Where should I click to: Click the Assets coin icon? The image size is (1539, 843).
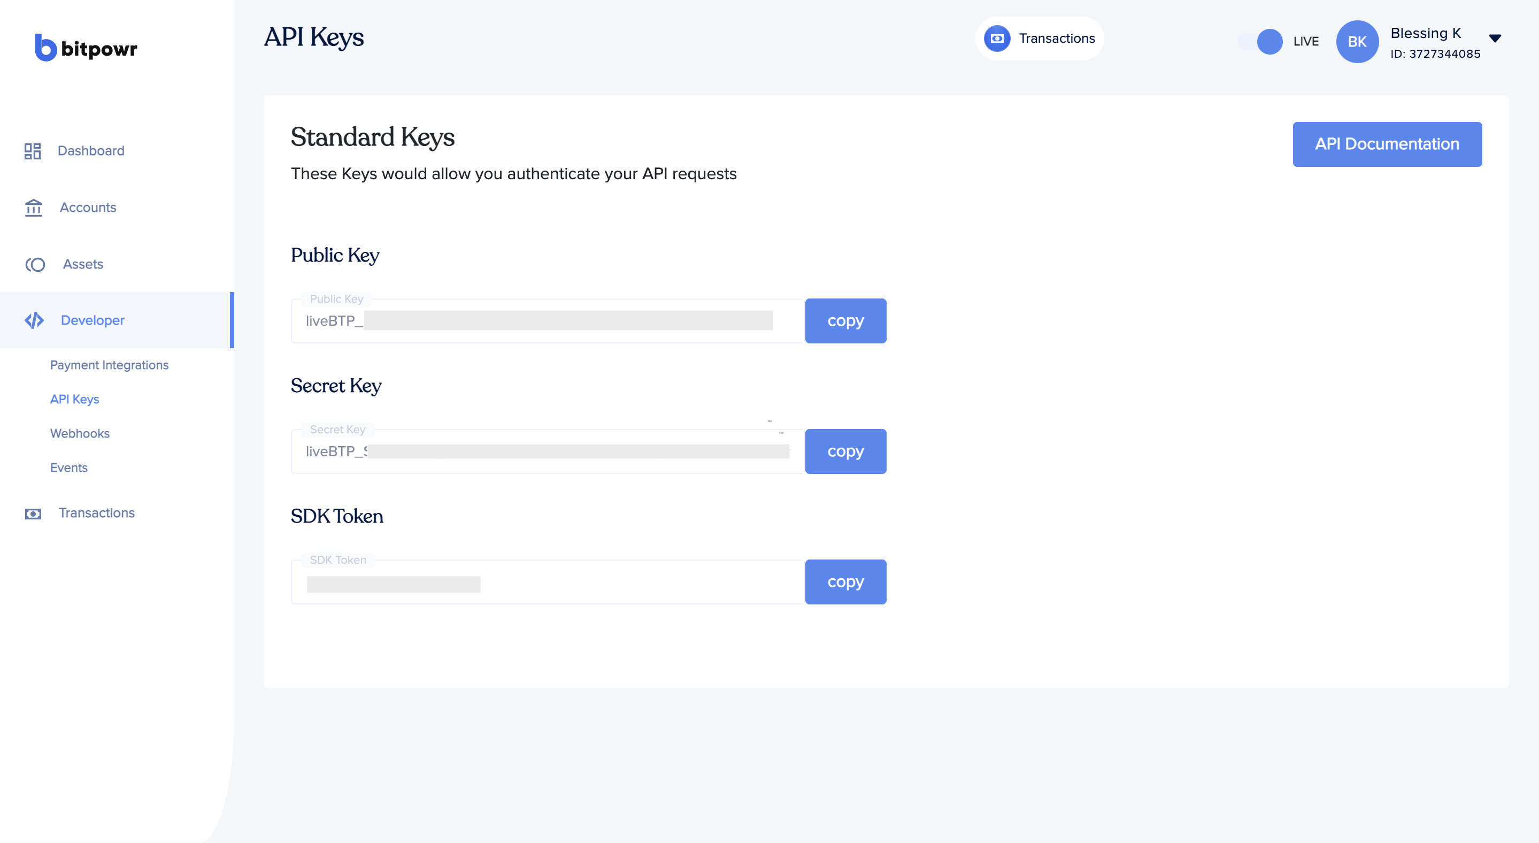[x=35, y=265]
